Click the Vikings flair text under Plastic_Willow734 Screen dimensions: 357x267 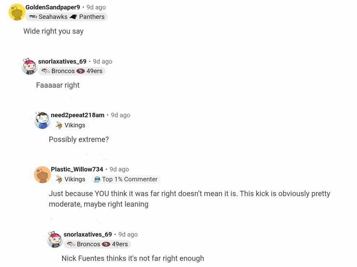coord(75,179)
